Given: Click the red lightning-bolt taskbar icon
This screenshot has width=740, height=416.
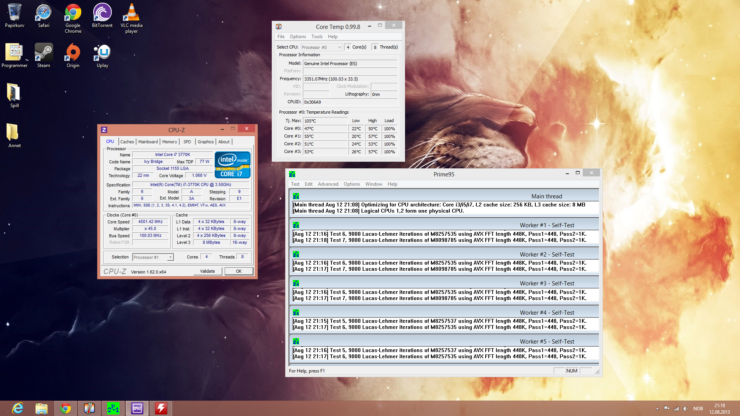Looking at the screenshot, I should click(x=161, y=408).
